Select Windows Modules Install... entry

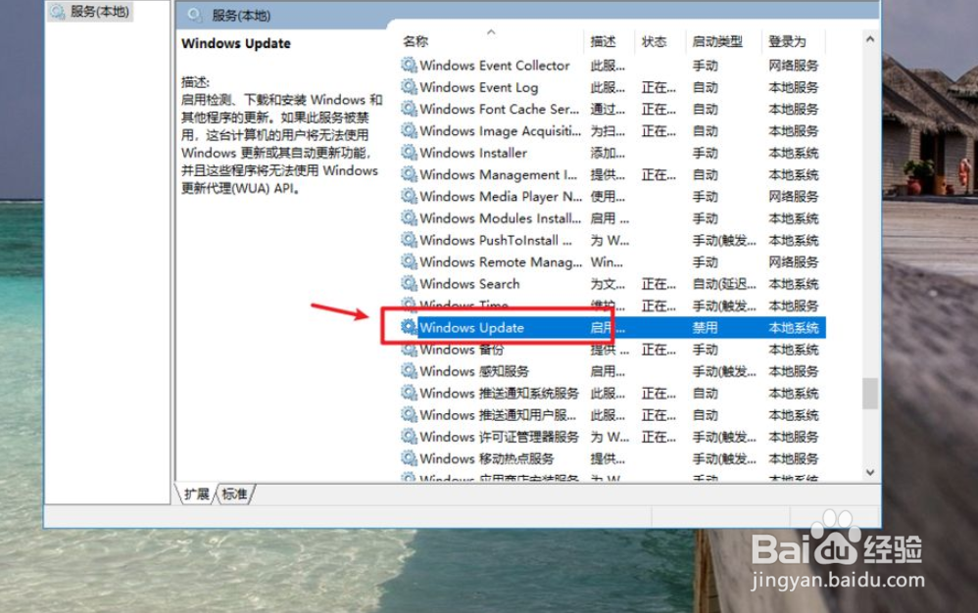[x=500, y=218]
